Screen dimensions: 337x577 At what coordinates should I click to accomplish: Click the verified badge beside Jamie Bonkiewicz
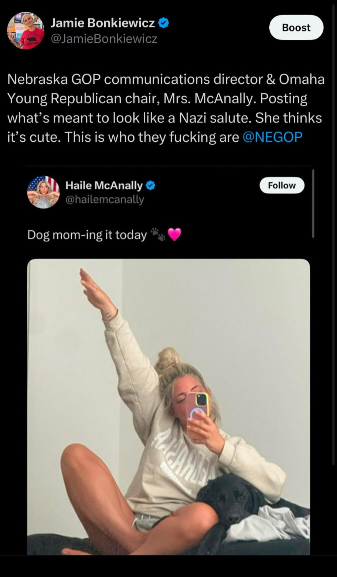click(163, 23)
